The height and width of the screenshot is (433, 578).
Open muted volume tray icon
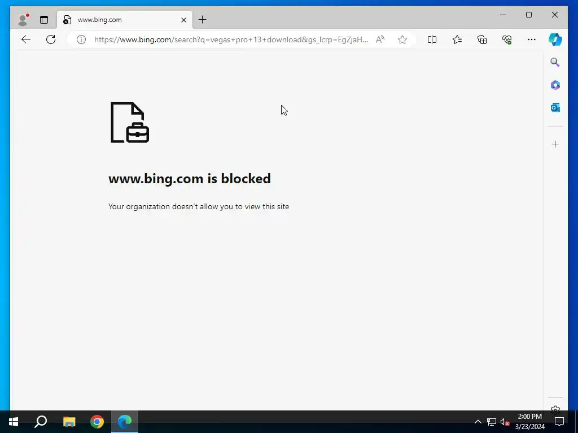(505, 422)
